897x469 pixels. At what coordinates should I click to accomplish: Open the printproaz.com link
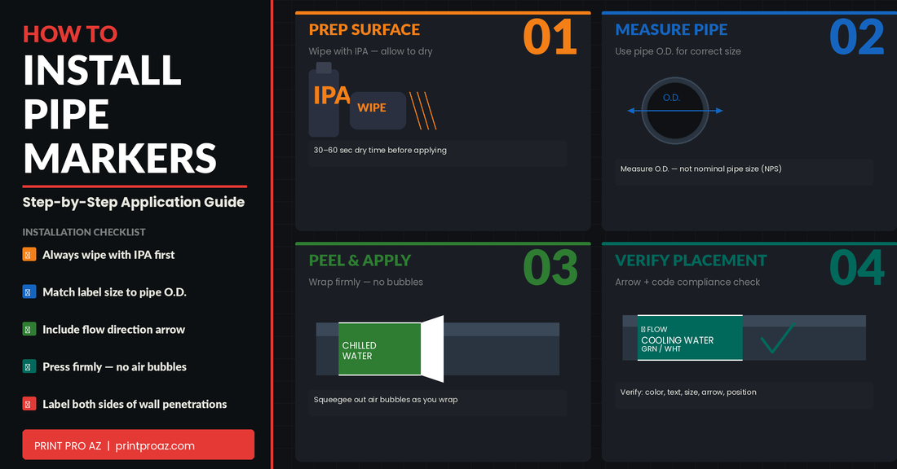click(155, 445)
